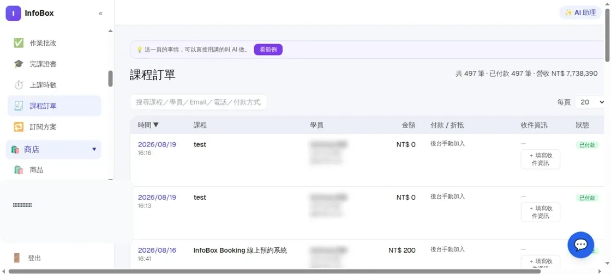Click the horizontal scrollbar left arrow
The image size is (611, 275).
coord(3,271)
